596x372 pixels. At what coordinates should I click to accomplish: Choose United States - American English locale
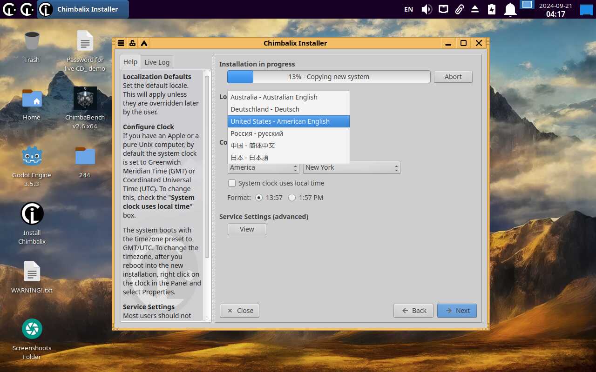tap(289, 121)
